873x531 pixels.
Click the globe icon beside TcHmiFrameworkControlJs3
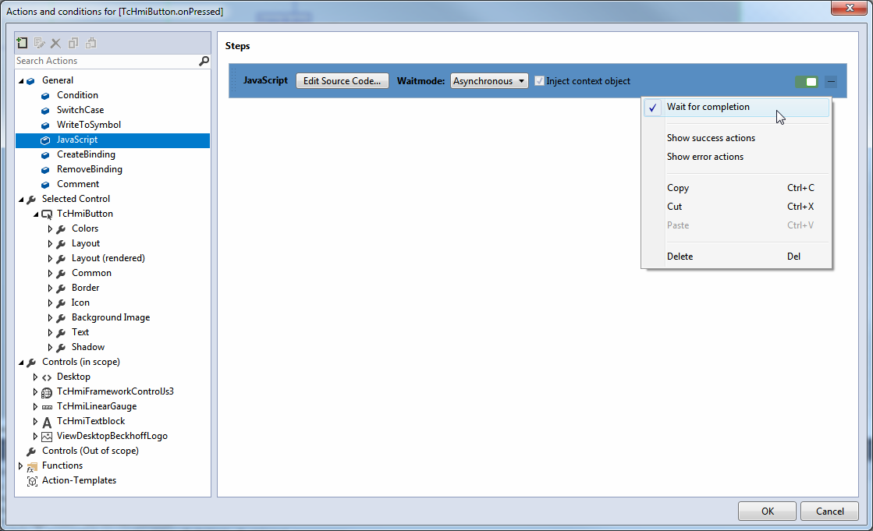[47, 392]
